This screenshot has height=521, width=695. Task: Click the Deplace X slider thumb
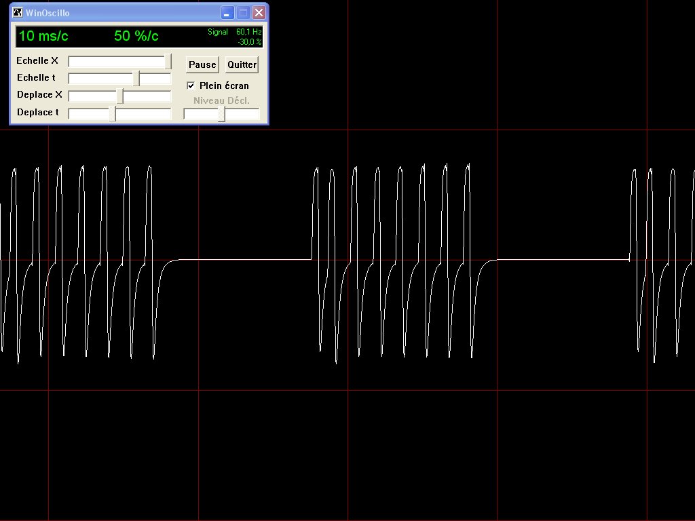(120, 96)
